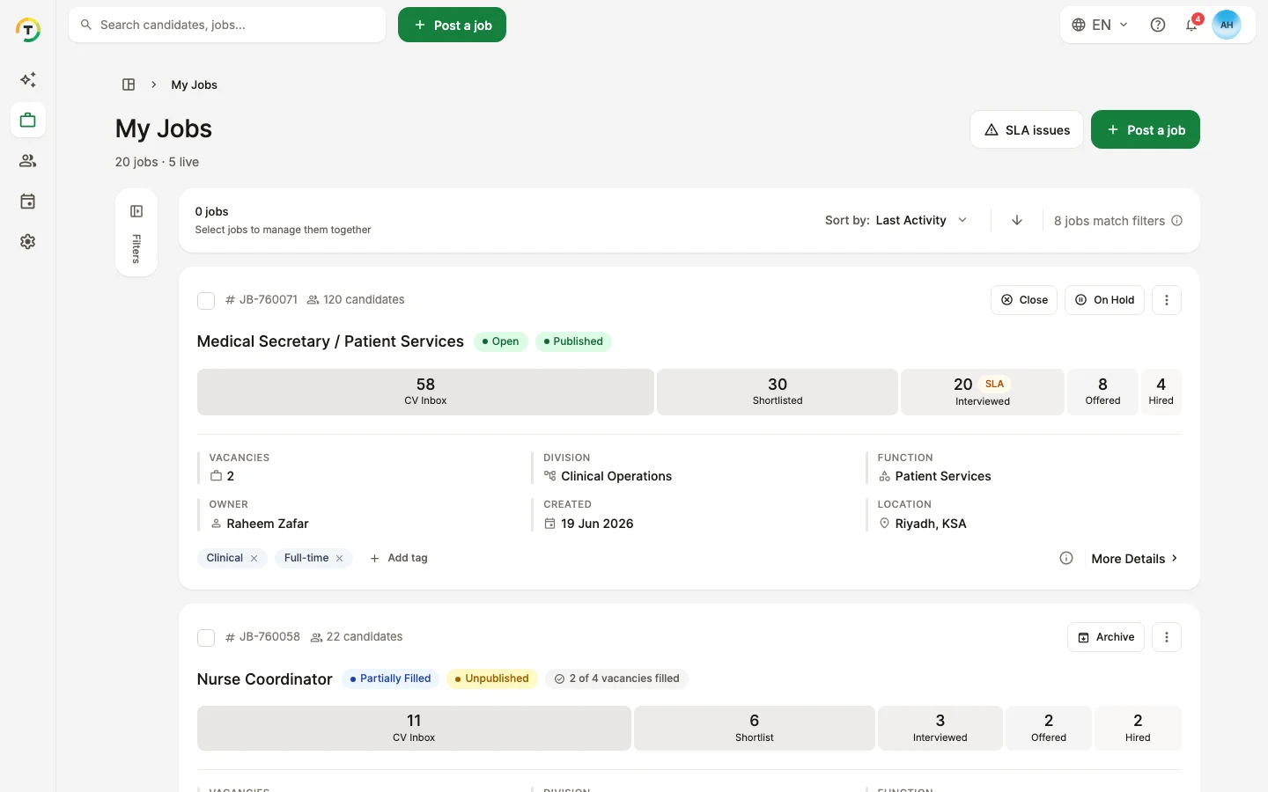1268x792 pixels.
Task: Remove the Clinical tag
Action: point(254,559)
